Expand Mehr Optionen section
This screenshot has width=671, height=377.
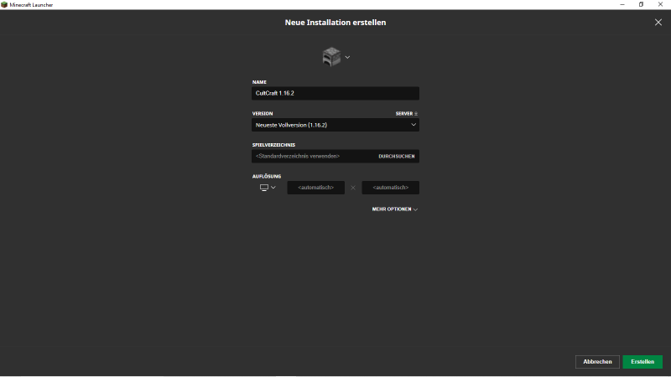pos(394,209)
